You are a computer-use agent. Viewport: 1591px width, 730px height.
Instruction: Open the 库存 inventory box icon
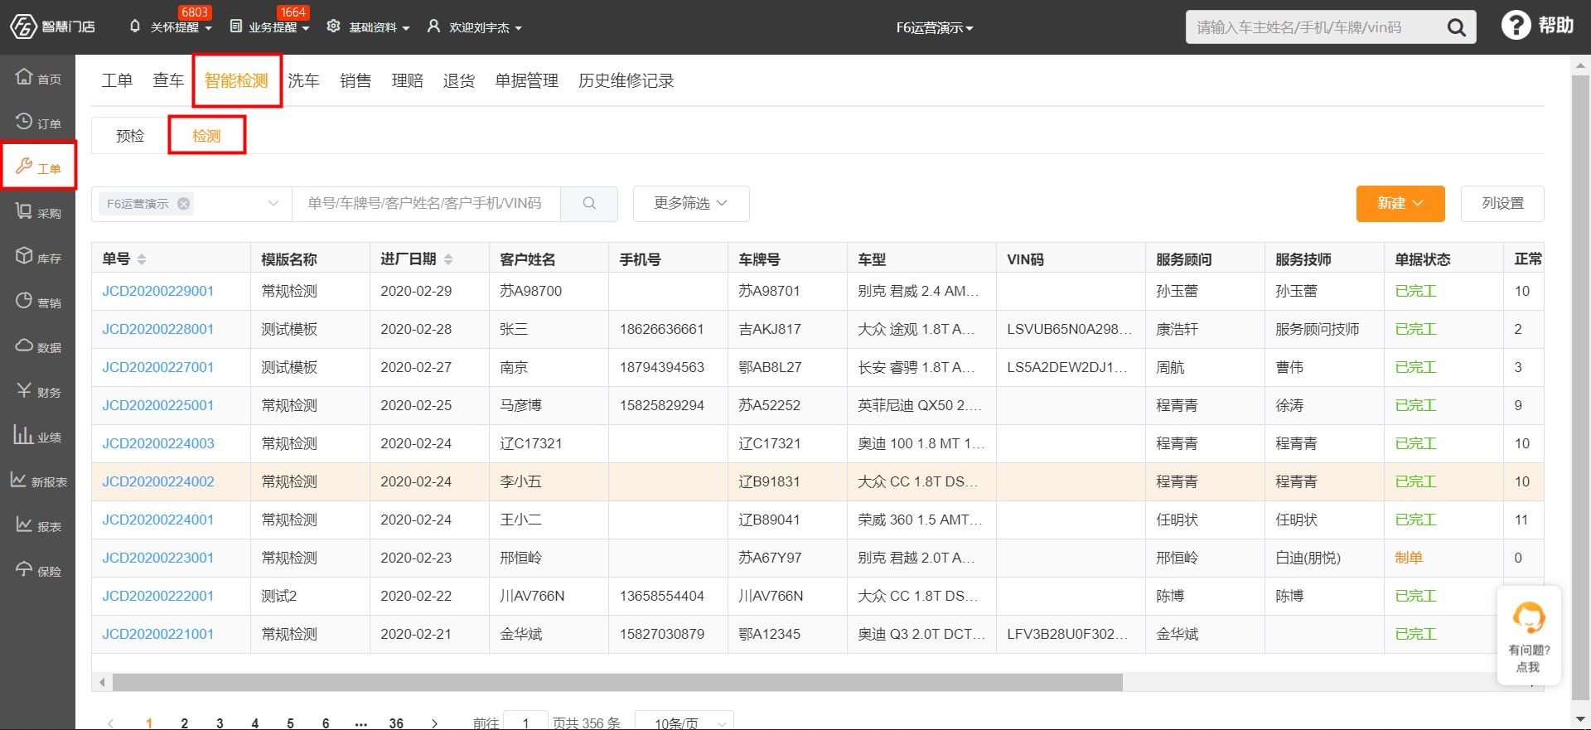pyautogui.click(x=24, y=256)
